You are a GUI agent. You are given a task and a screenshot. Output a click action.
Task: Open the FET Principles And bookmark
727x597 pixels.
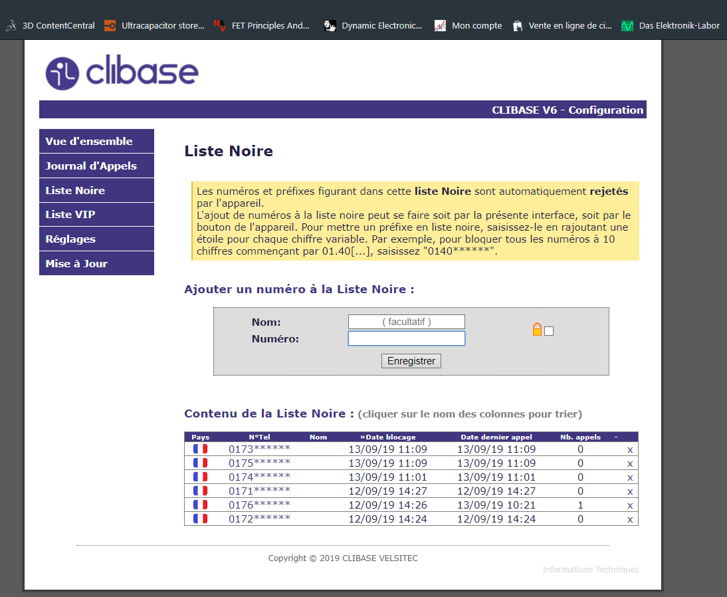click(x=262, y=25)
